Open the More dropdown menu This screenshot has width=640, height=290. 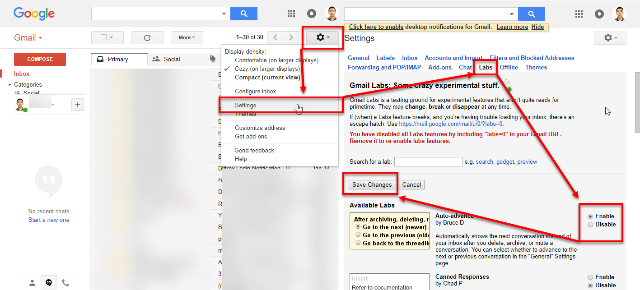187,37
